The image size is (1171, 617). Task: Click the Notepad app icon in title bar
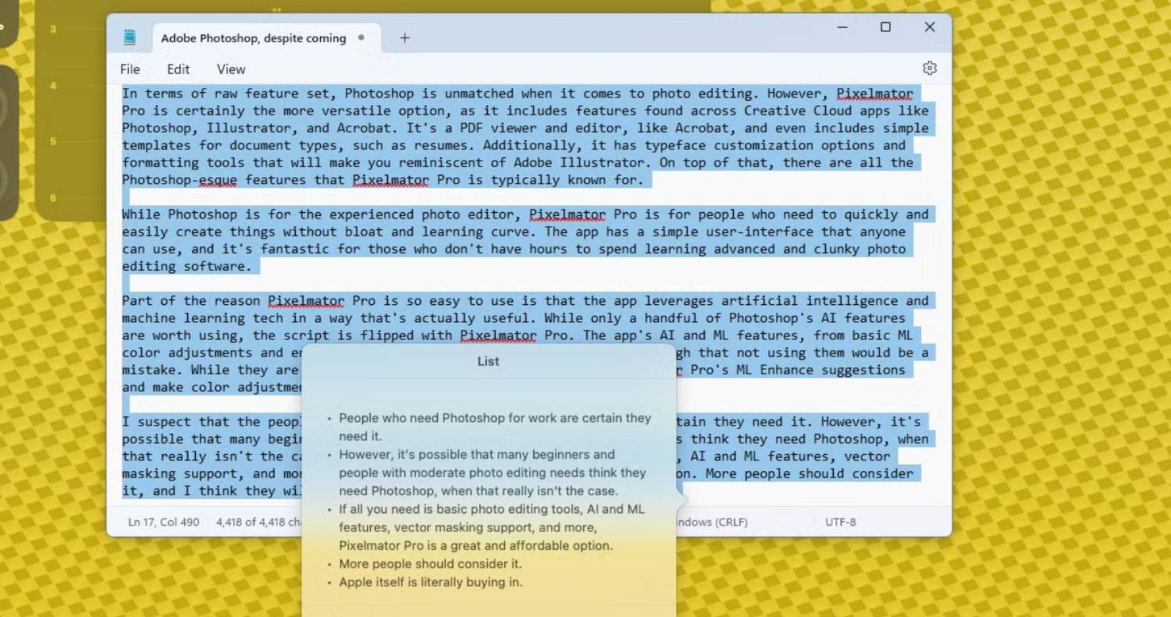pos(129,37)
